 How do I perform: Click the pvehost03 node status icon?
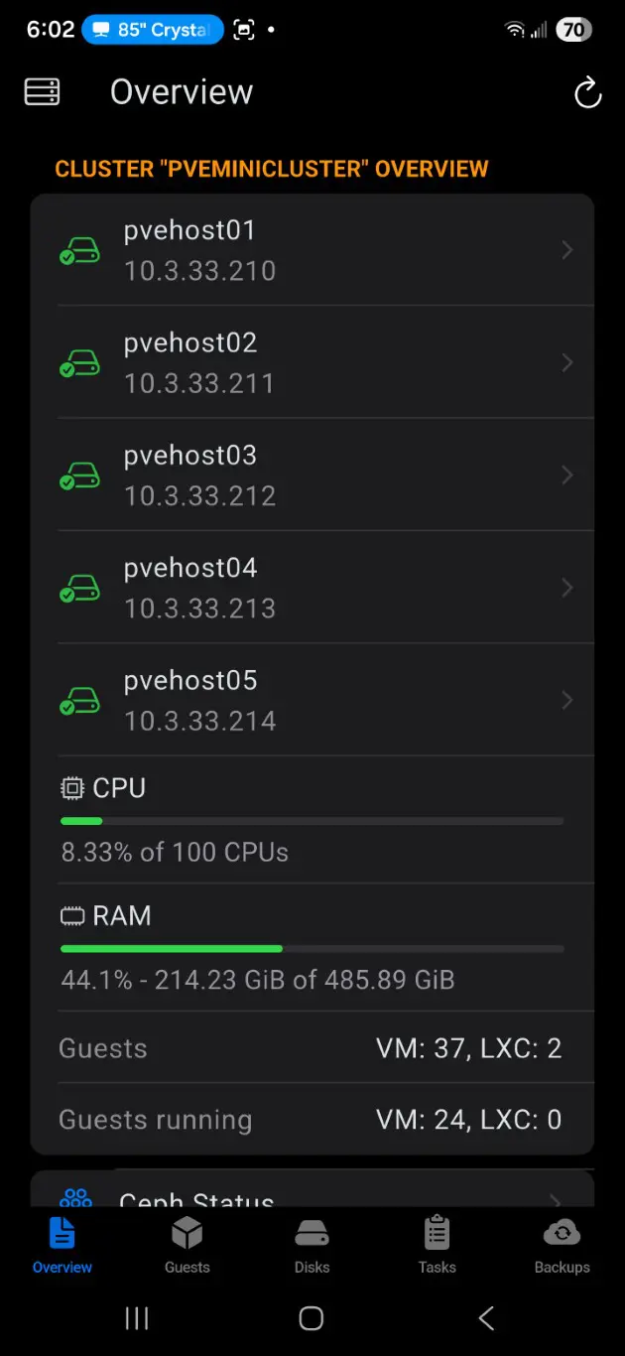click(x=79, y=475)
